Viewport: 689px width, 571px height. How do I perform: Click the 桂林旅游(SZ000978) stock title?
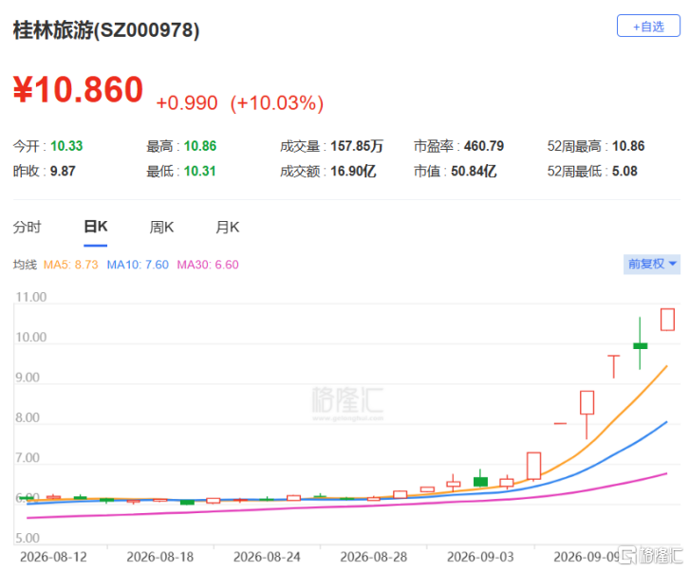[x=106, y=30]
